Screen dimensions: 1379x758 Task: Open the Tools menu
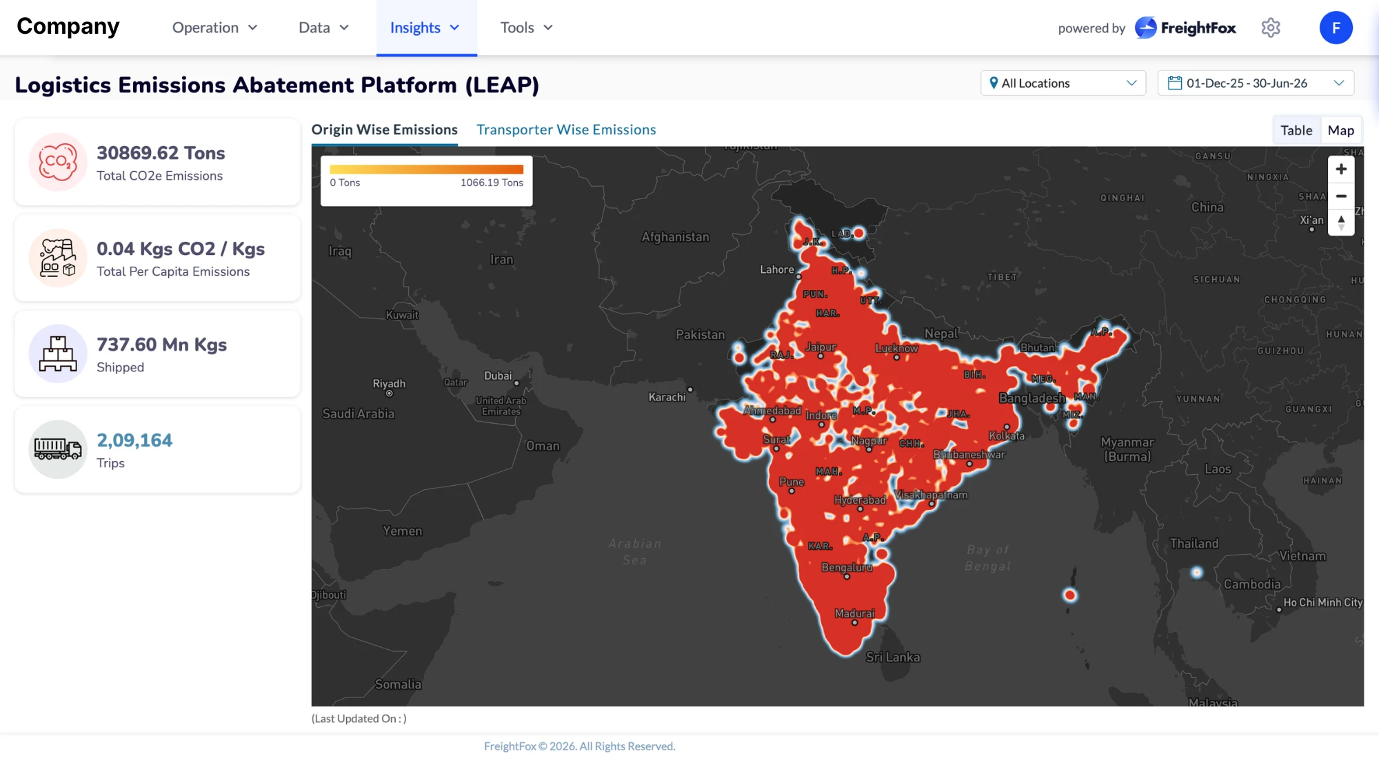(x=527, y=28)
